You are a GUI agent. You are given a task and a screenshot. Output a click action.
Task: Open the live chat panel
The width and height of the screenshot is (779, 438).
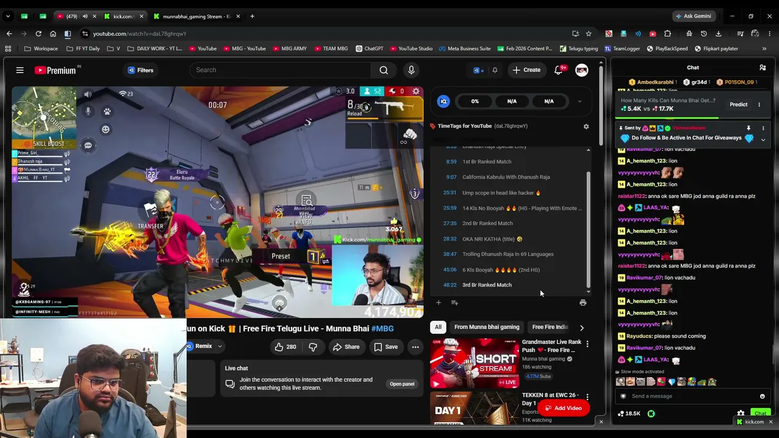point(402,384)
